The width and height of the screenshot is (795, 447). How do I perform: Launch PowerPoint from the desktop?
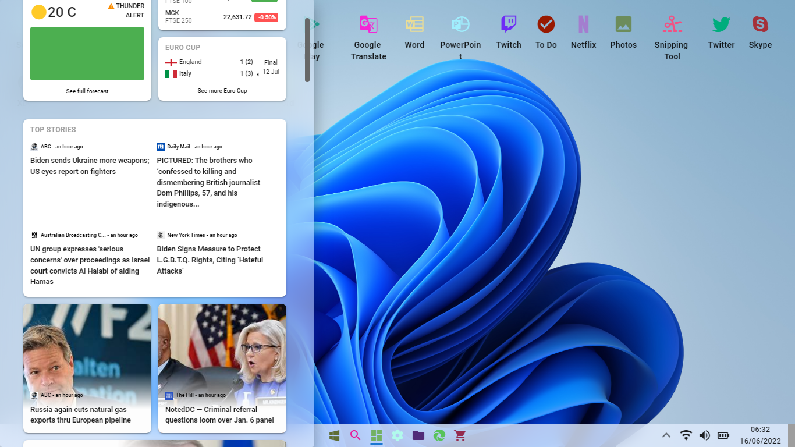pyautogui.click(x=460, y=38)
